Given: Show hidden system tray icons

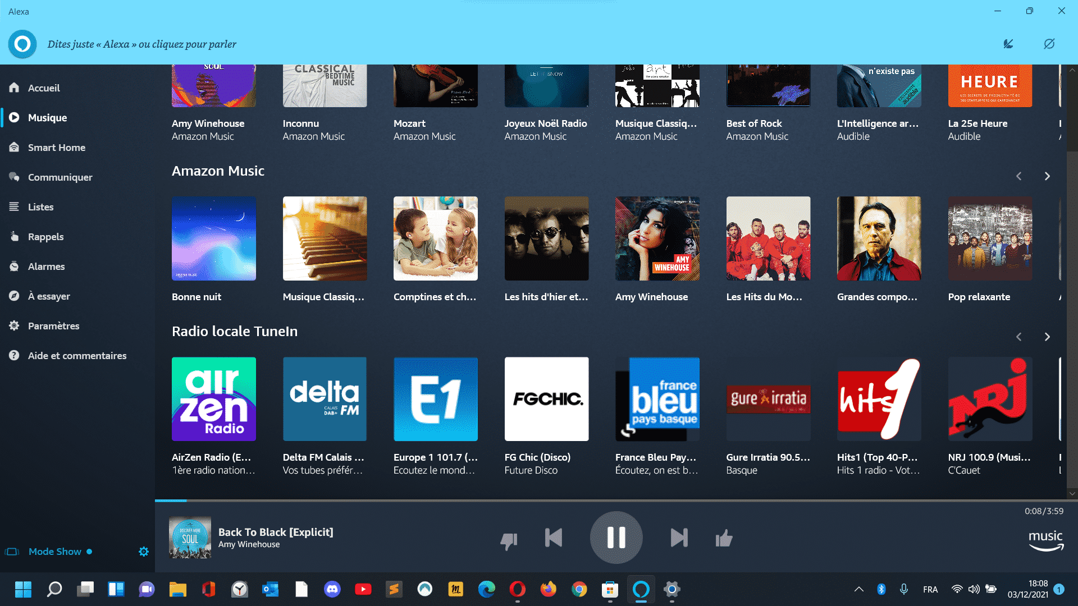Looking at the screenshot, I should (858, 589).
